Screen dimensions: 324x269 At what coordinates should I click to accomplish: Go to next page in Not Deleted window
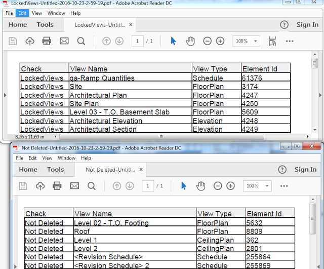coord(130,186)
